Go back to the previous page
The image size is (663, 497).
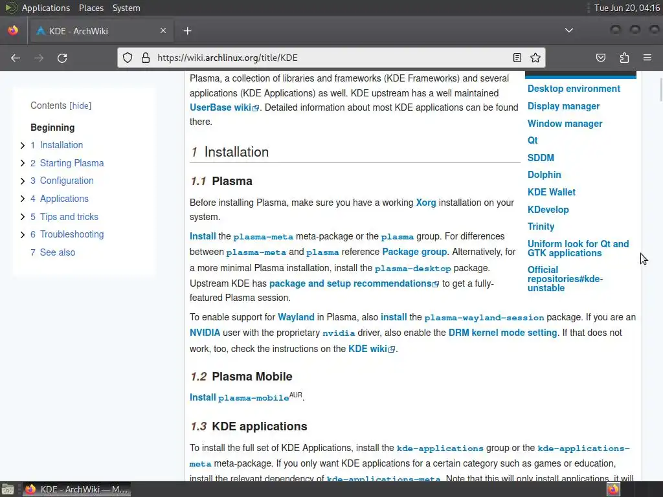click(16, 58)
